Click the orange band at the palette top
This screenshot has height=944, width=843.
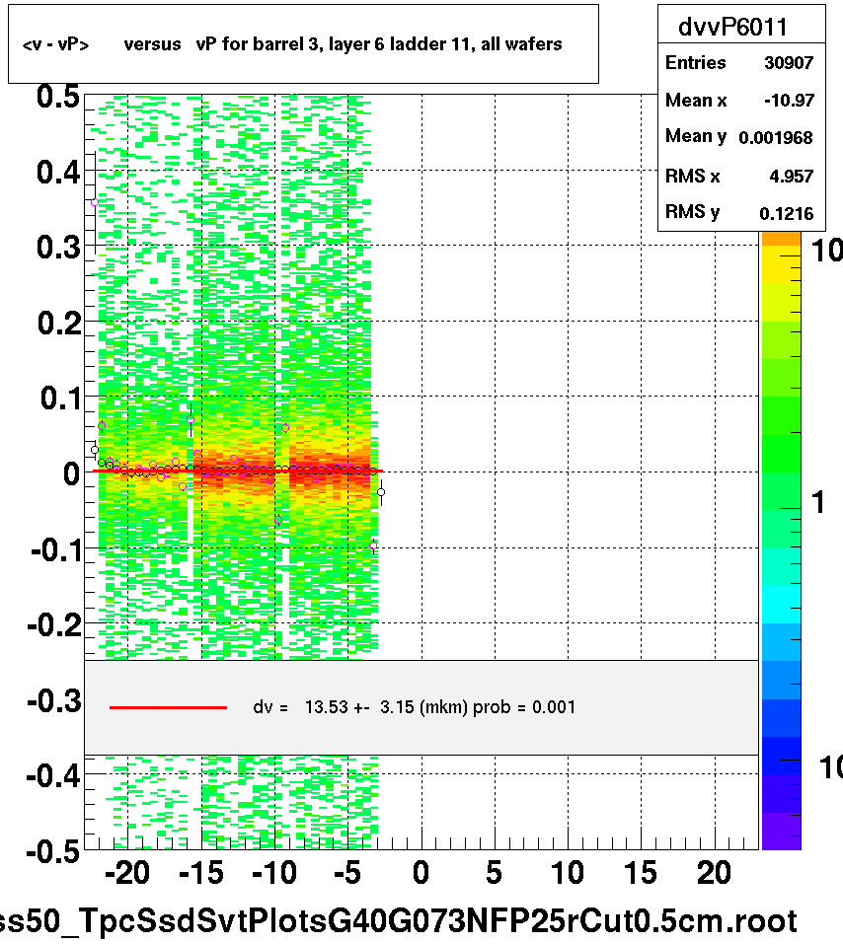[782, 239]
